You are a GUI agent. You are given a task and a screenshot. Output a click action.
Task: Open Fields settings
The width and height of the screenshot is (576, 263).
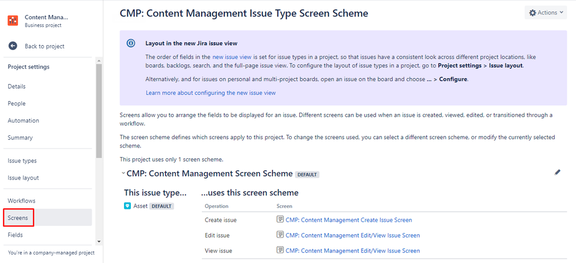pos(15,235)
